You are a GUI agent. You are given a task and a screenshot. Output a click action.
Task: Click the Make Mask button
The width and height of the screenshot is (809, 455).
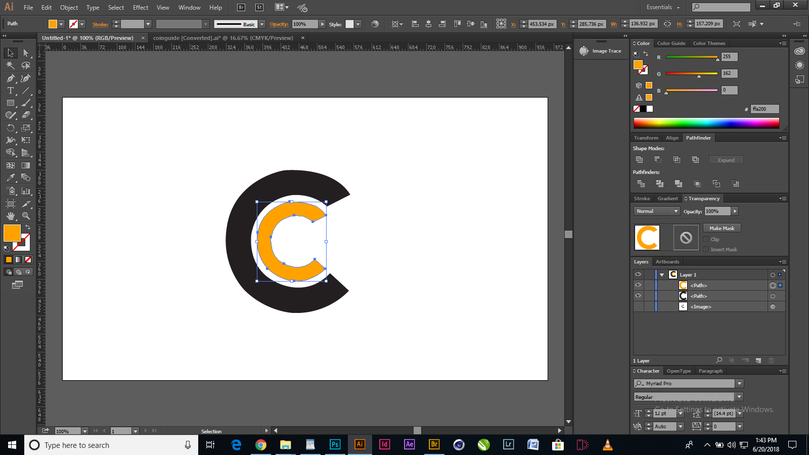click(722, 229)
